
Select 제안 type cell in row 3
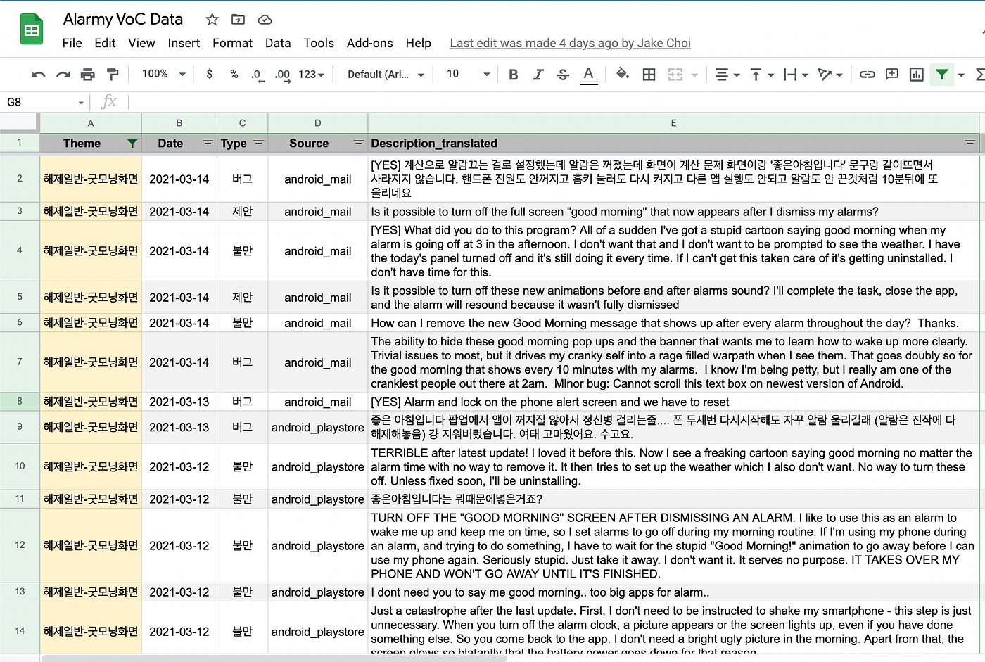click(243, 211)
